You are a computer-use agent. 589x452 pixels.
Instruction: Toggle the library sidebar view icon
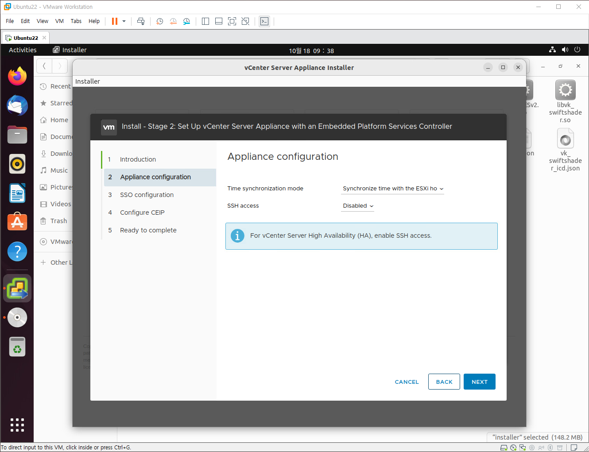point(205,21)
